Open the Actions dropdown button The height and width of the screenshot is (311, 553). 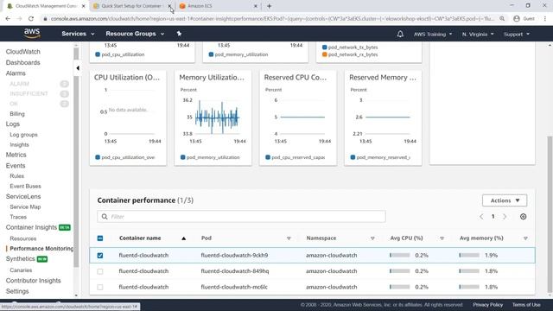tap(505, 200)
